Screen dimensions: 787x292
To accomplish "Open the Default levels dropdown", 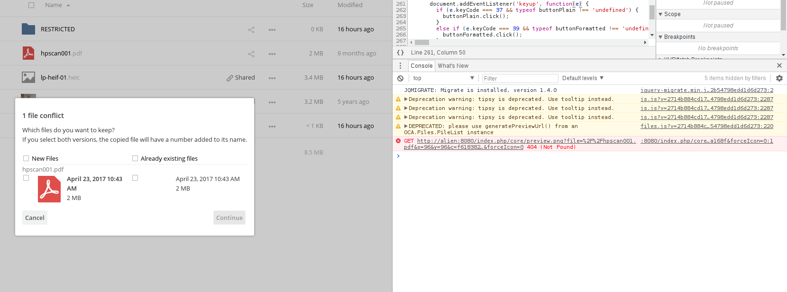I will click(x=583, y=78).
